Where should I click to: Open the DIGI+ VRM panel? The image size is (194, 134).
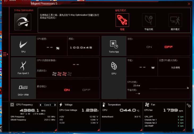(x=23, y=89)
